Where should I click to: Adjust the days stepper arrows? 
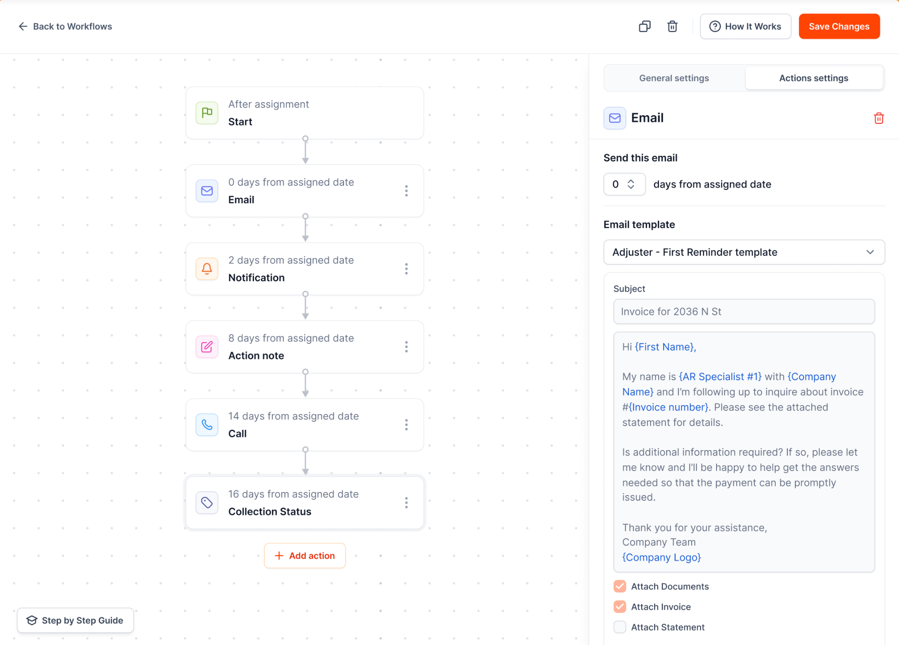[631, 184]
